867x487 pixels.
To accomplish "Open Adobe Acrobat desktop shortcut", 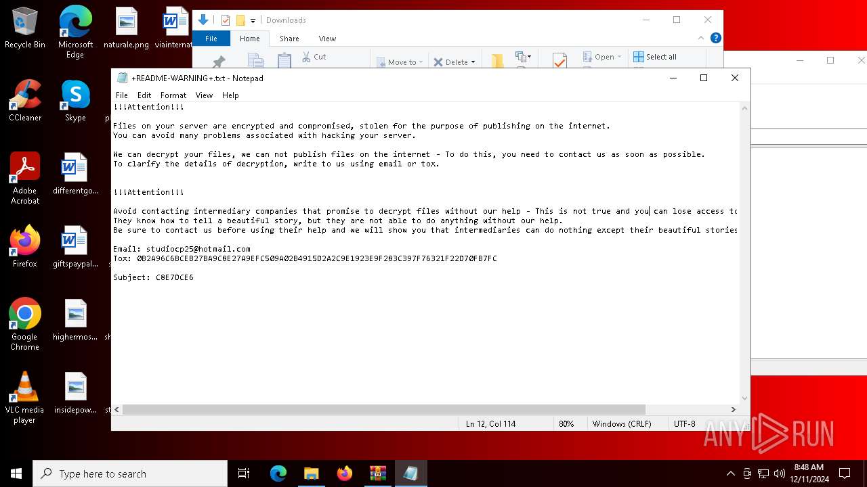I will pos(24,179).
